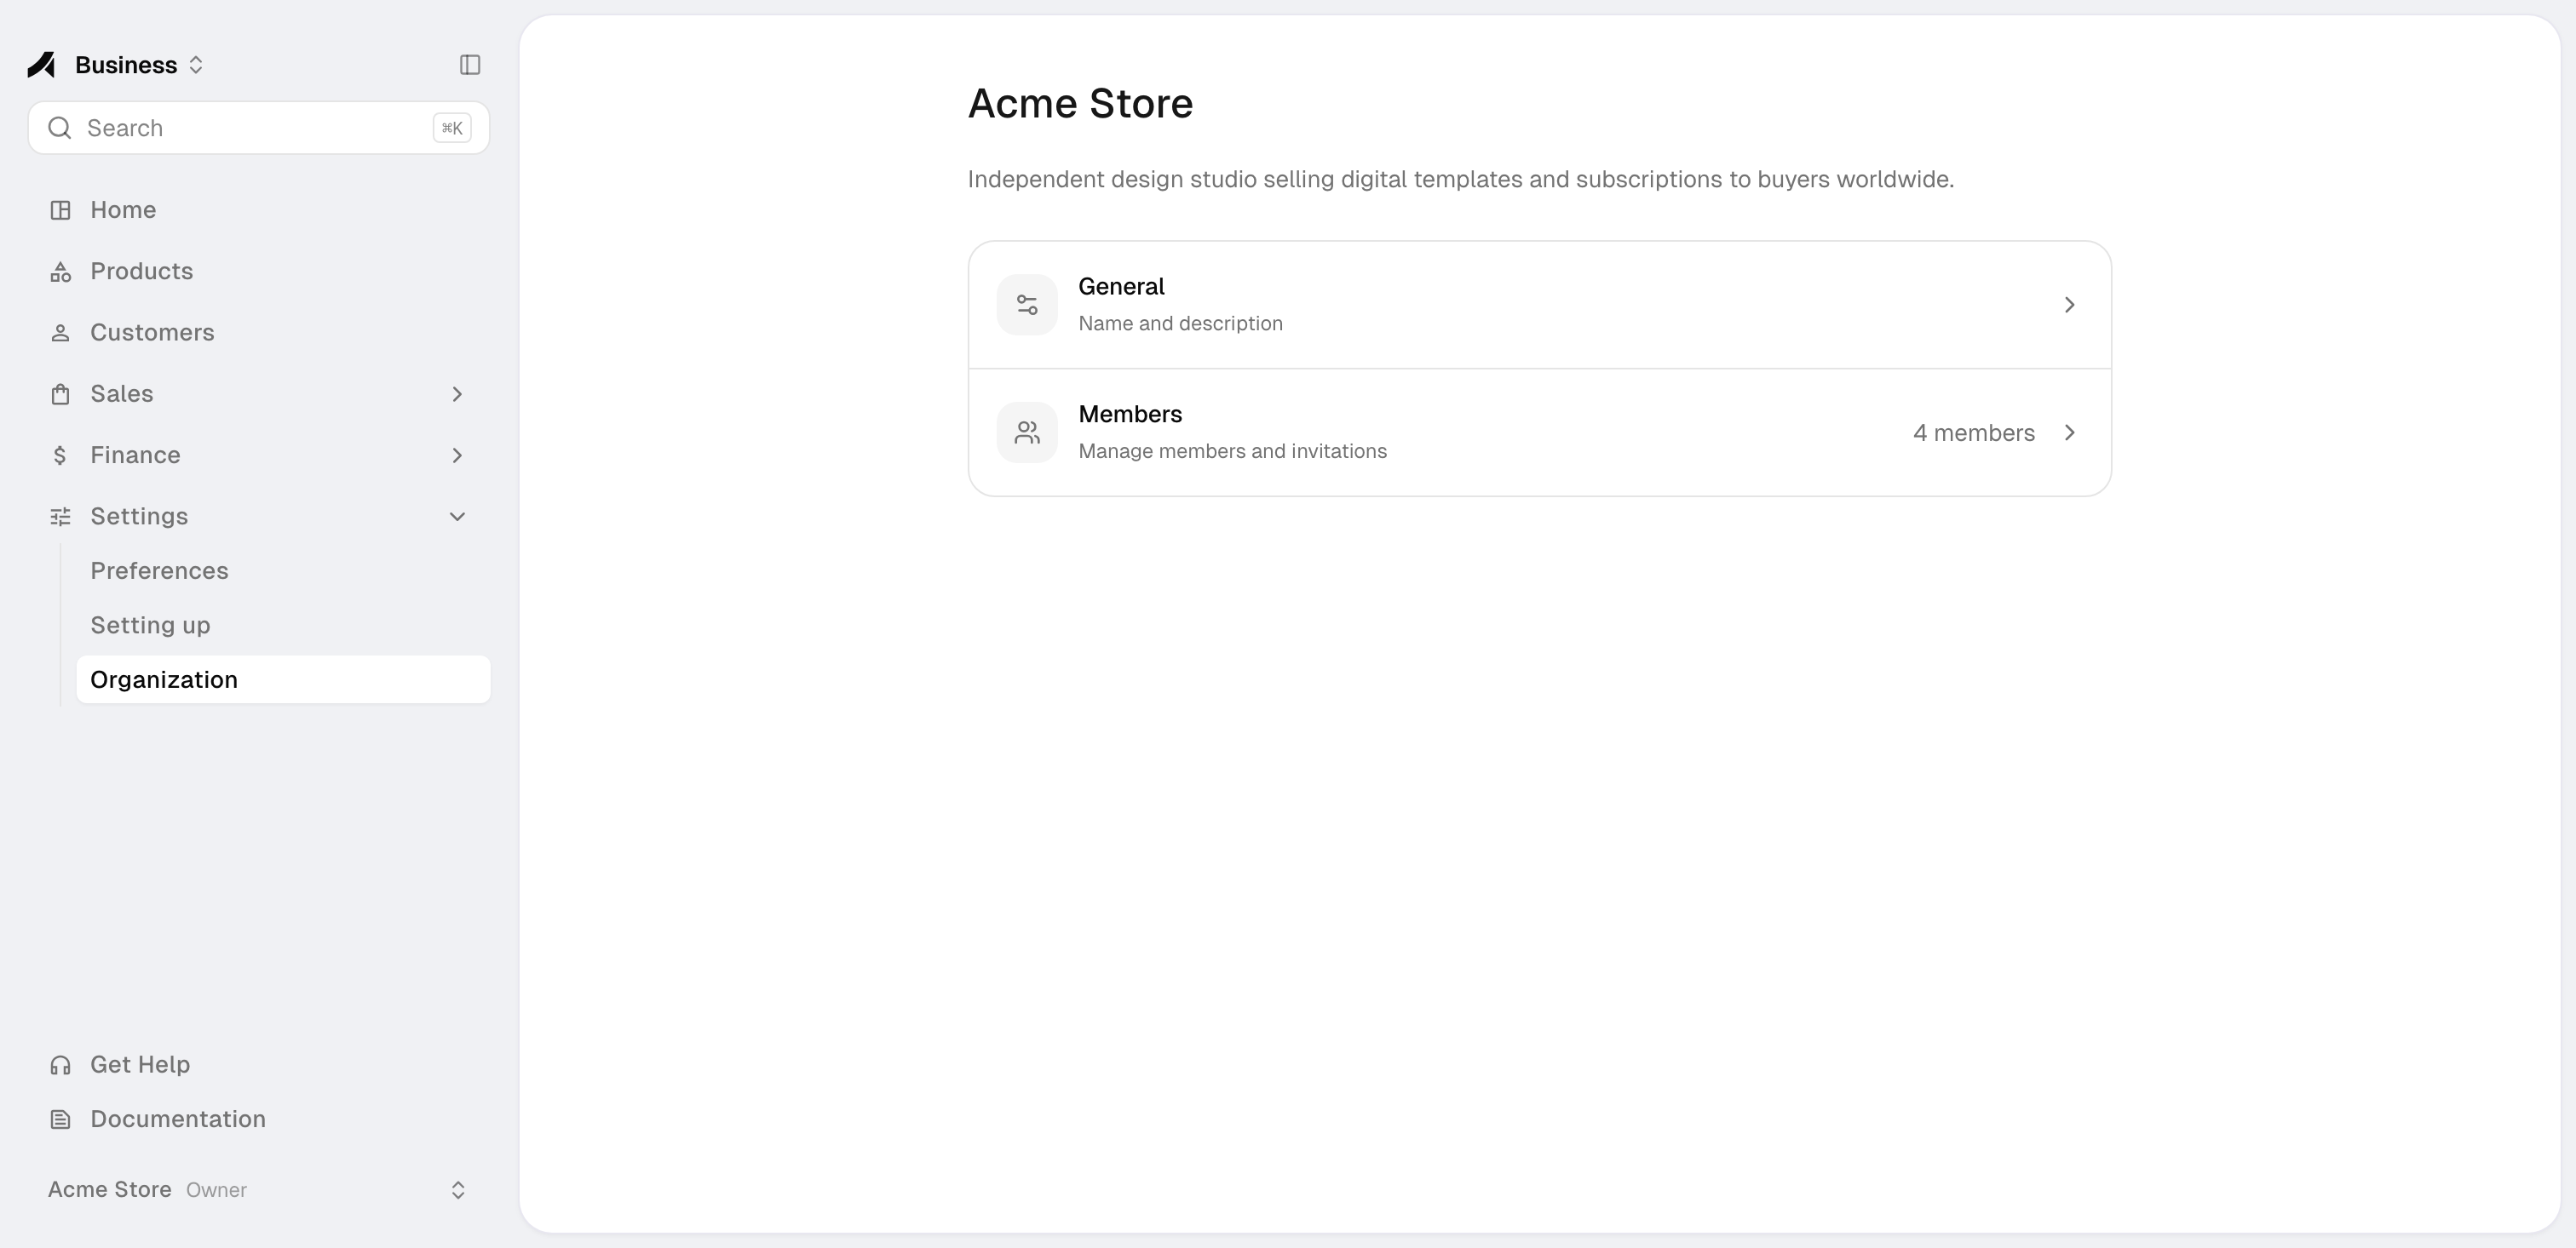The width and height of the screenshot is (2576, 1248).
Task: Click the Members row people icon
Action: (1027, 432)
